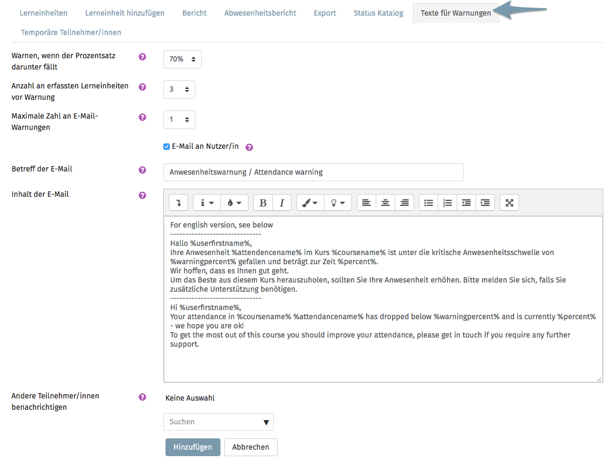Image resolution: width=614 pixels, height=461 pixels.
Task: Open the 'Status Katalog' tab
Action: click(x=378, y=13)
